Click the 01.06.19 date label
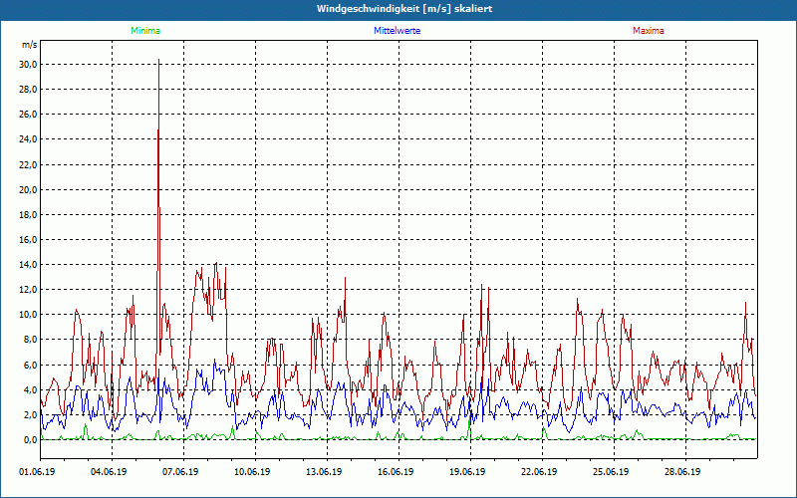The height and width of the screenshot is (498, 797). coord(37,472)
